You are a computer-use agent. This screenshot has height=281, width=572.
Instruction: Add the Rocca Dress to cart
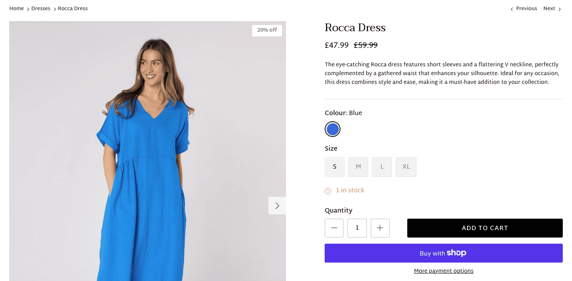(x=485, y=228)
